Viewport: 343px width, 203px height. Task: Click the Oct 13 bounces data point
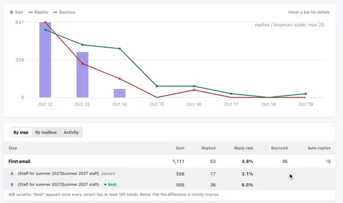click(x=82, y=64)
